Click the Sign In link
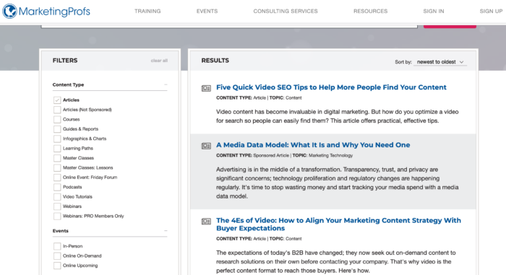Screen dimensions: 506x275 434,12
